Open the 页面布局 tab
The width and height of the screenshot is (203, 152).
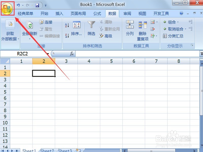78,14
